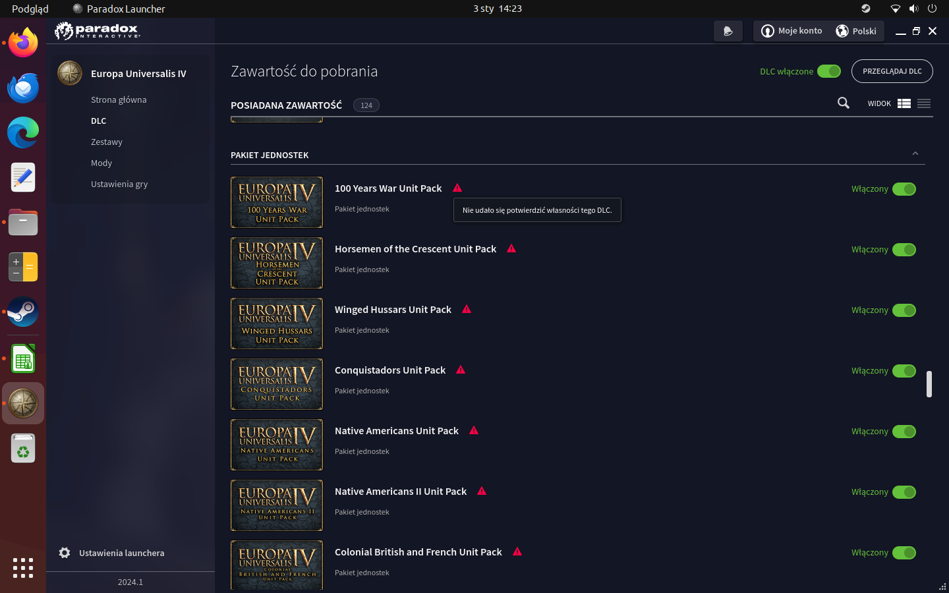Image resolution: width=949 pixels, height=593 pixels.
Task: Disable the Native Americans Unit Pack toggle
Action: click(904, 432)
